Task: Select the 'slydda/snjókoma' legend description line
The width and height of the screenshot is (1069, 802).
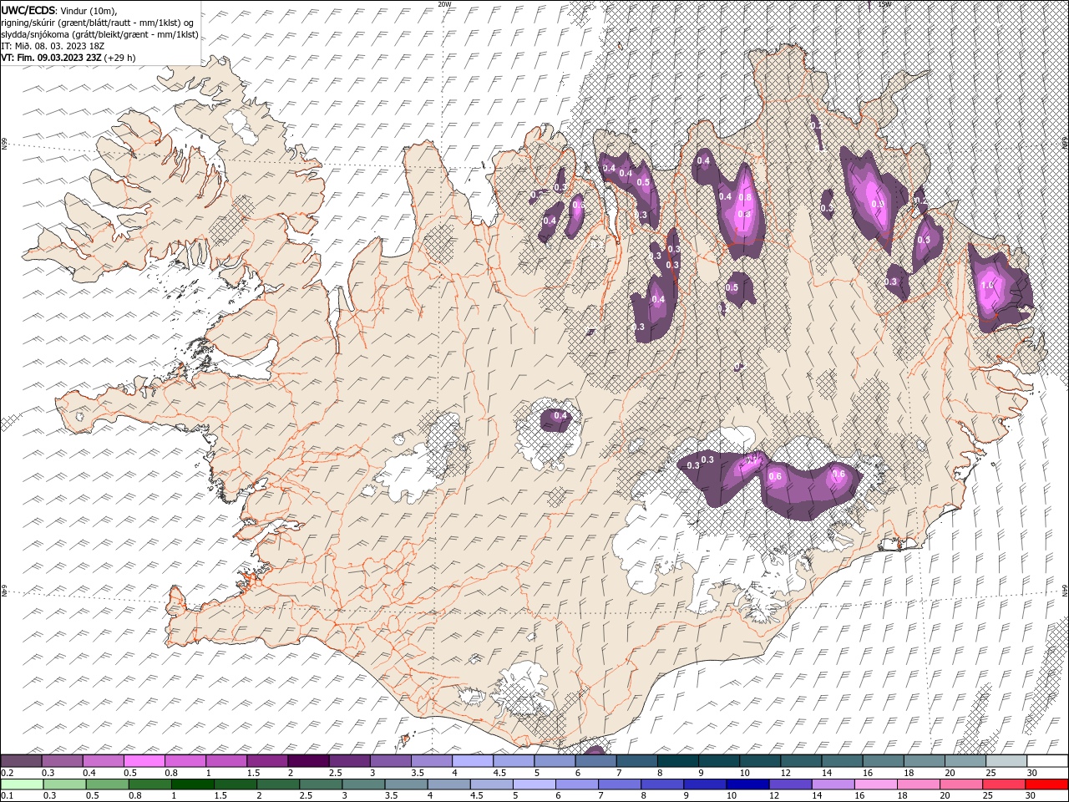Action: click(99, 34)
